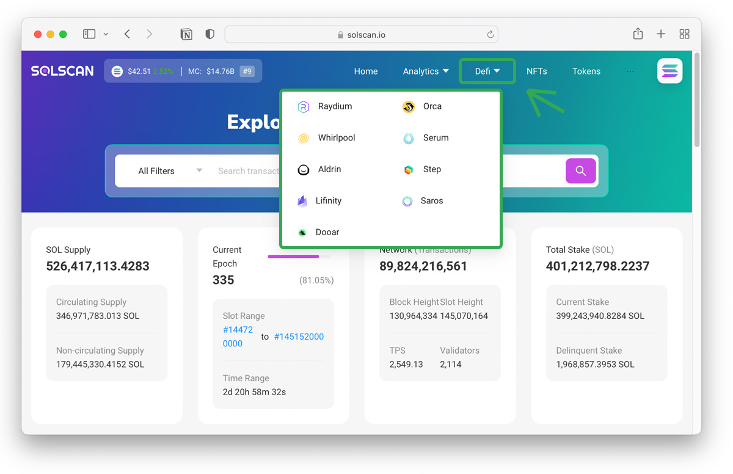Open the Safari share icon
733x474 pixels.
point(638,34)
